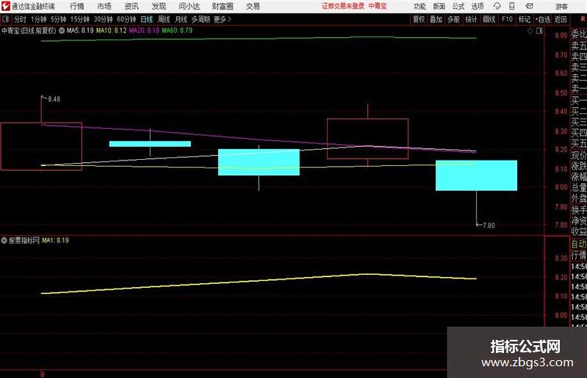Screen dimensions: 587x378
Task: Open the headset customer service icon
Action: [x=497, y=6]
